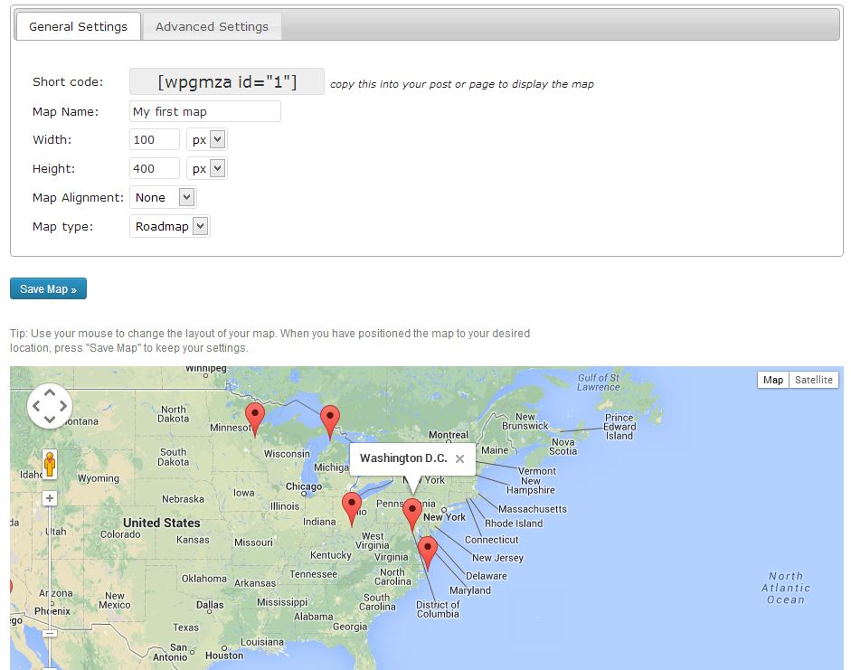Click the red marker in Minnesota
851x670 pixels.
click(x=255, y=419)
